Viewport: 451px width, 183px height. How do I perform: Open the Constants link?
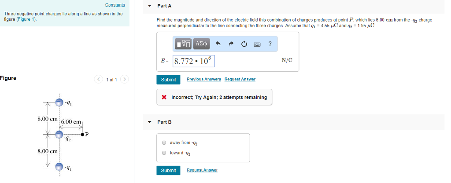point(115,5)
